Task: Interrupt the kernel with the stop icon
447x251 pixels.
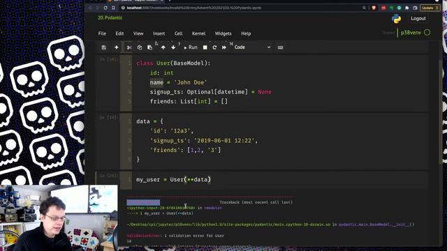Action: point(205,47)
